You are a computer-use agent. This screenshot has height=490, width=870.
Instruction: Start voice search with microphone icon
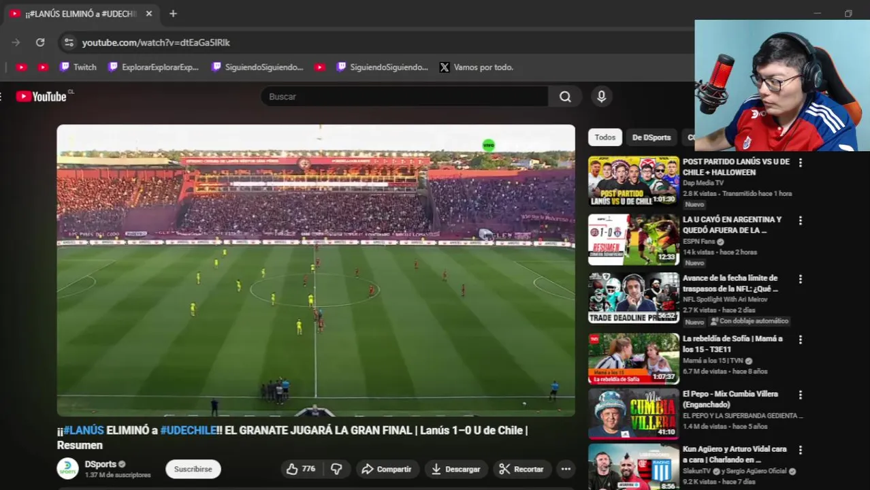pyautogui.click(x=601, y=97)
